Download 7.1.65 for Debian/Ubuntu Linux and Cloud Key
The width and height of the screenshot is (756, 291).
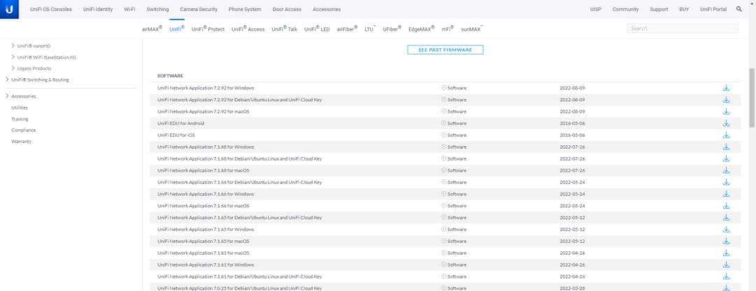tap(726, 218)
